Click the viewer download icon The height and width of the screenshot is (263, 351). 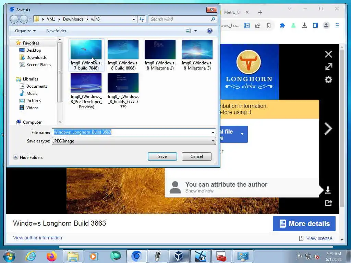point(328,190)
